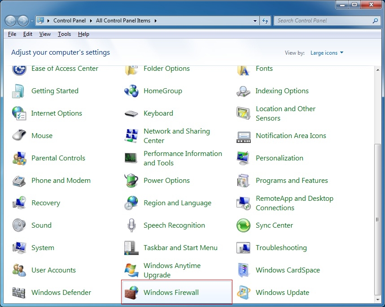The image size is (385, 307).
Task: Open the User Accounts link
Action: (53, 270)
